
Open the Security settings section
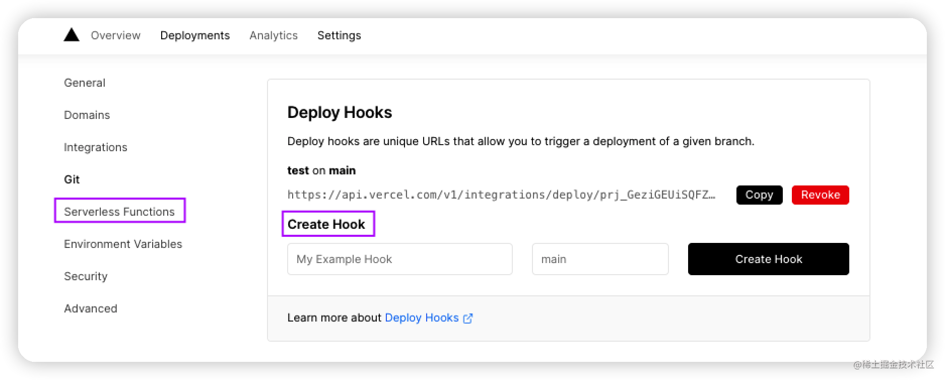point(86,276)
